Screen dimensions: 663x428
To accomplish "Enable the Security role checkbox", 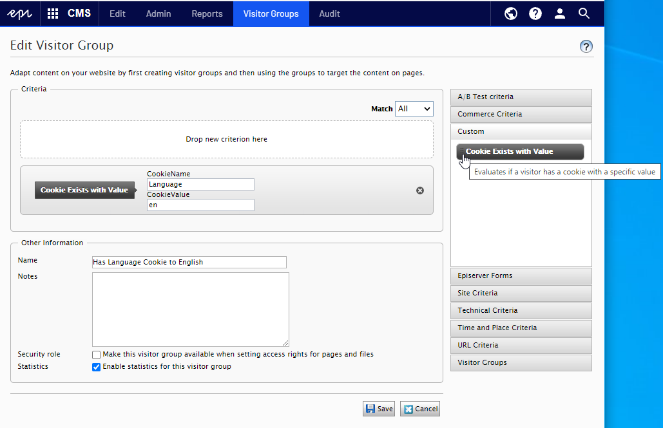I will (97, 355).
